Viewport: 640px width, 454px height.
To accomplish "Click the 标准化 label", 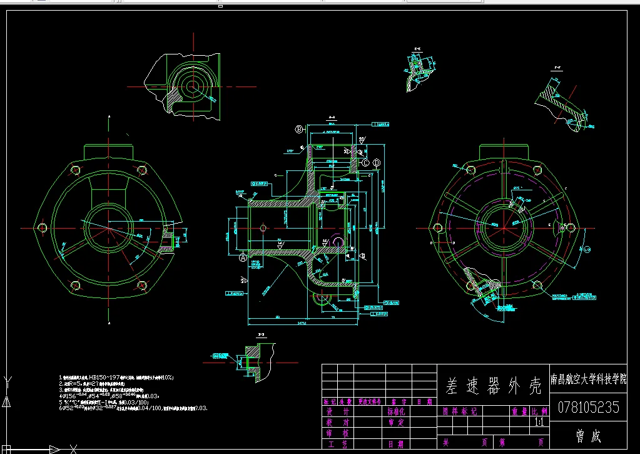I will 396,411.
